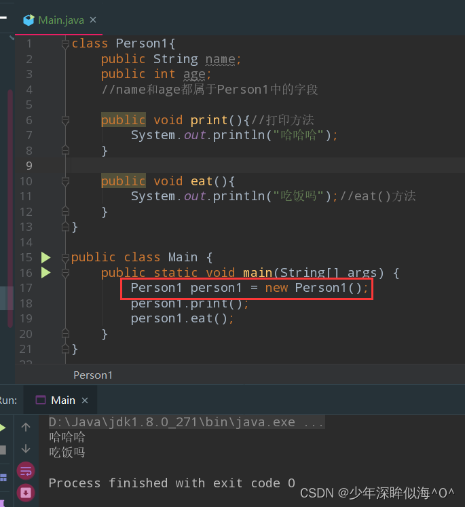Click line number 17 in the gutter
The image size is (465, 507).
[x=26, y=288]
